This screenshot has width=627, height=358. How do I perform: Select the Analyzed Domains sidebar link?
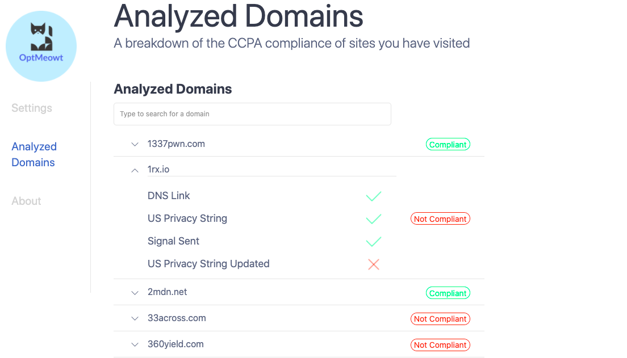pos(34,154)
